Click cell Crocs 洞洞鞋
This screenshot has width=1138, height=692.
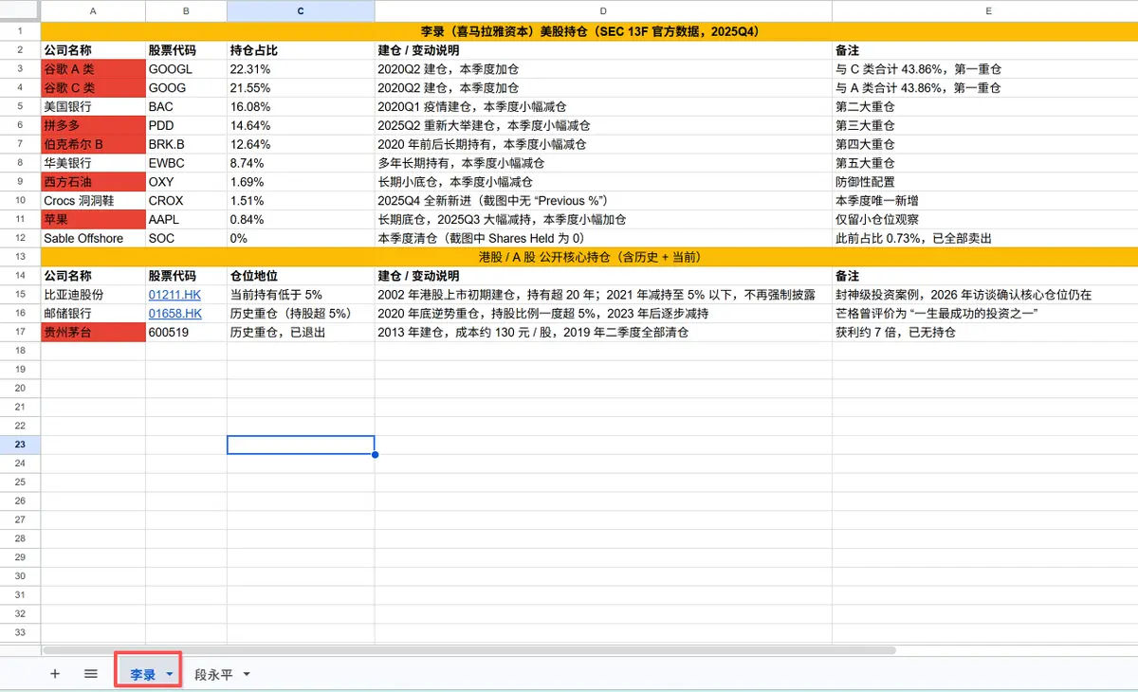[93, 201]
